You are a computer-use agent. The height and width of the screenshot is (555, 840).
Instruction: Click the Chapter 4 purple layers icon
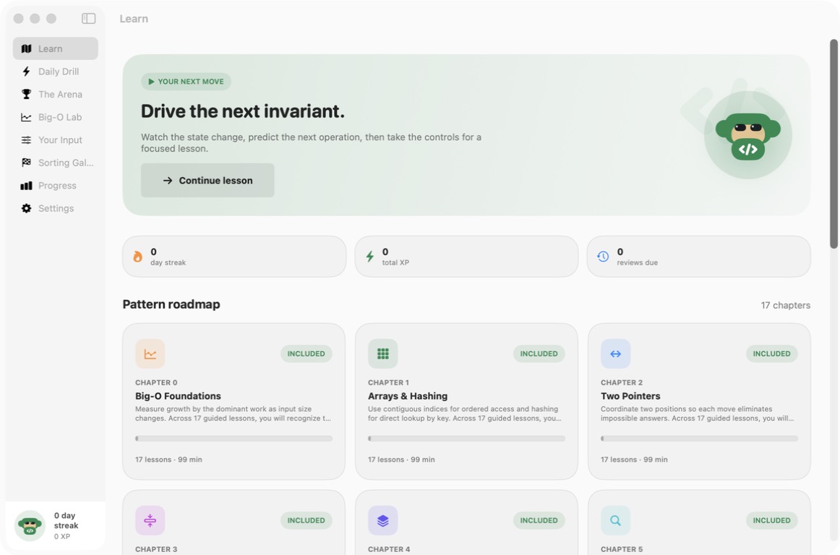pos(382,520)
